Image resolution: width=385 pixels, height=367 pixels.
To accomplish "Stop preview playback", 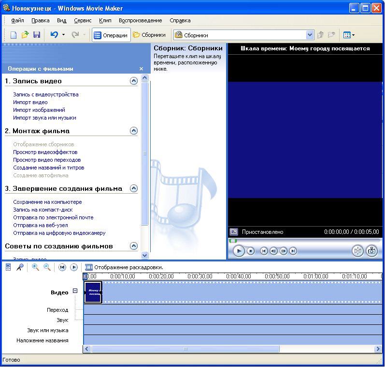I will (250, 251).
